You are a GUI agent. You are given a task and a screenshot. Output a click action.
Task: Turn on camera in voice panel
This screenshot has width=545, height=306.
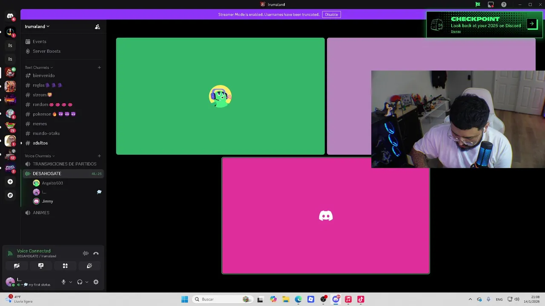point(17,266)
